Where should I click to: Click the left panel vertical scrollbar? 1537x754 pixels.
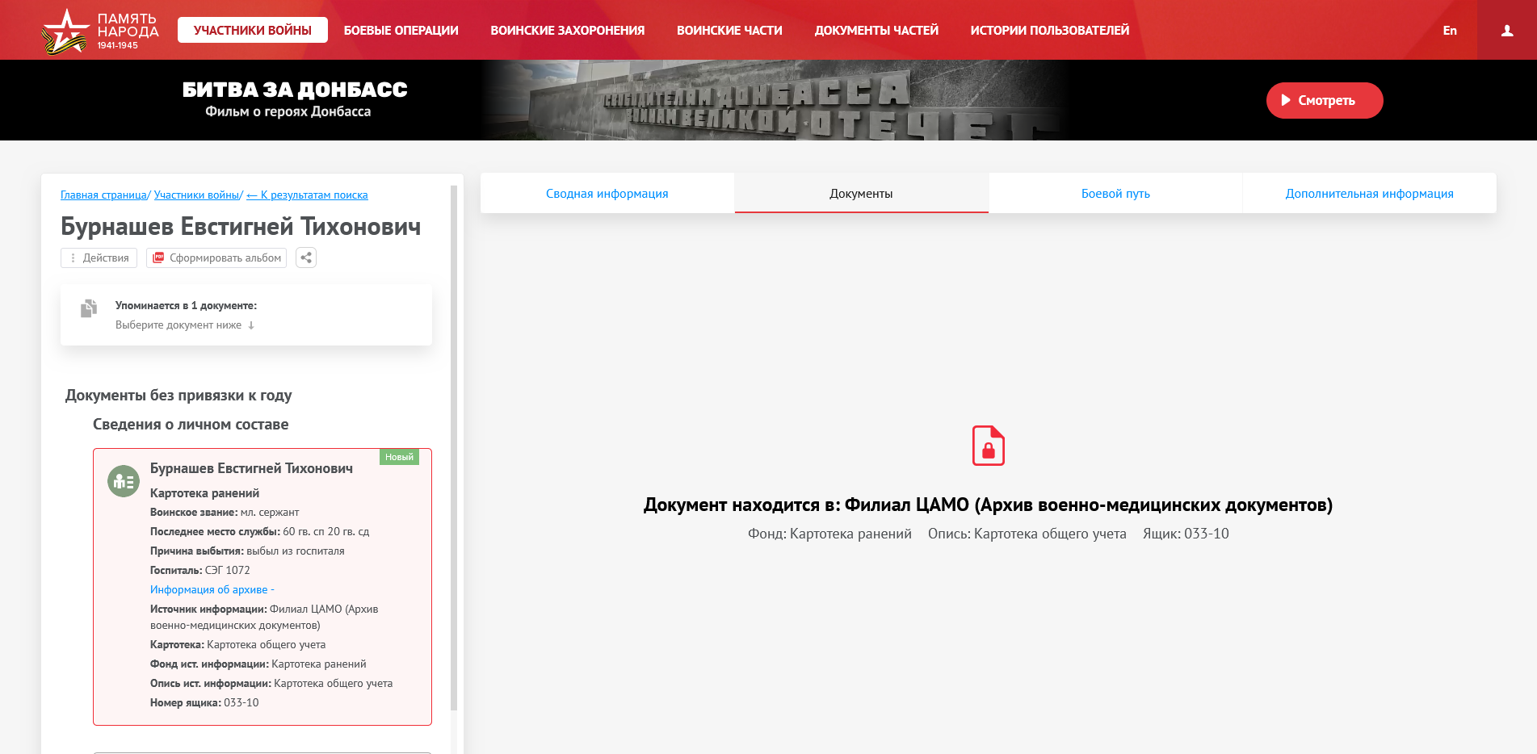454,444
